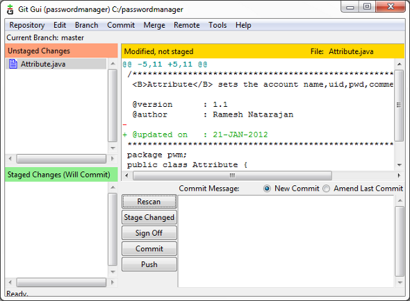The image size is (410, 301).
Task: Click the diff hunk header @@ -5,11 +5,11 @@
Action: coord(165,64)
